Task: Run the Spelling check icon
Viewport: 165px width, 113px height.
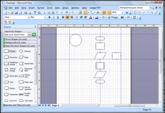Action: pyautogui.click(x=35, y=13)
